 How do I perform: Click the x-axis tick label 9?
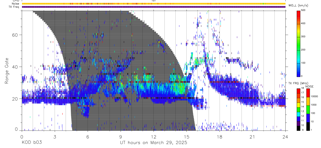(121, 137)
